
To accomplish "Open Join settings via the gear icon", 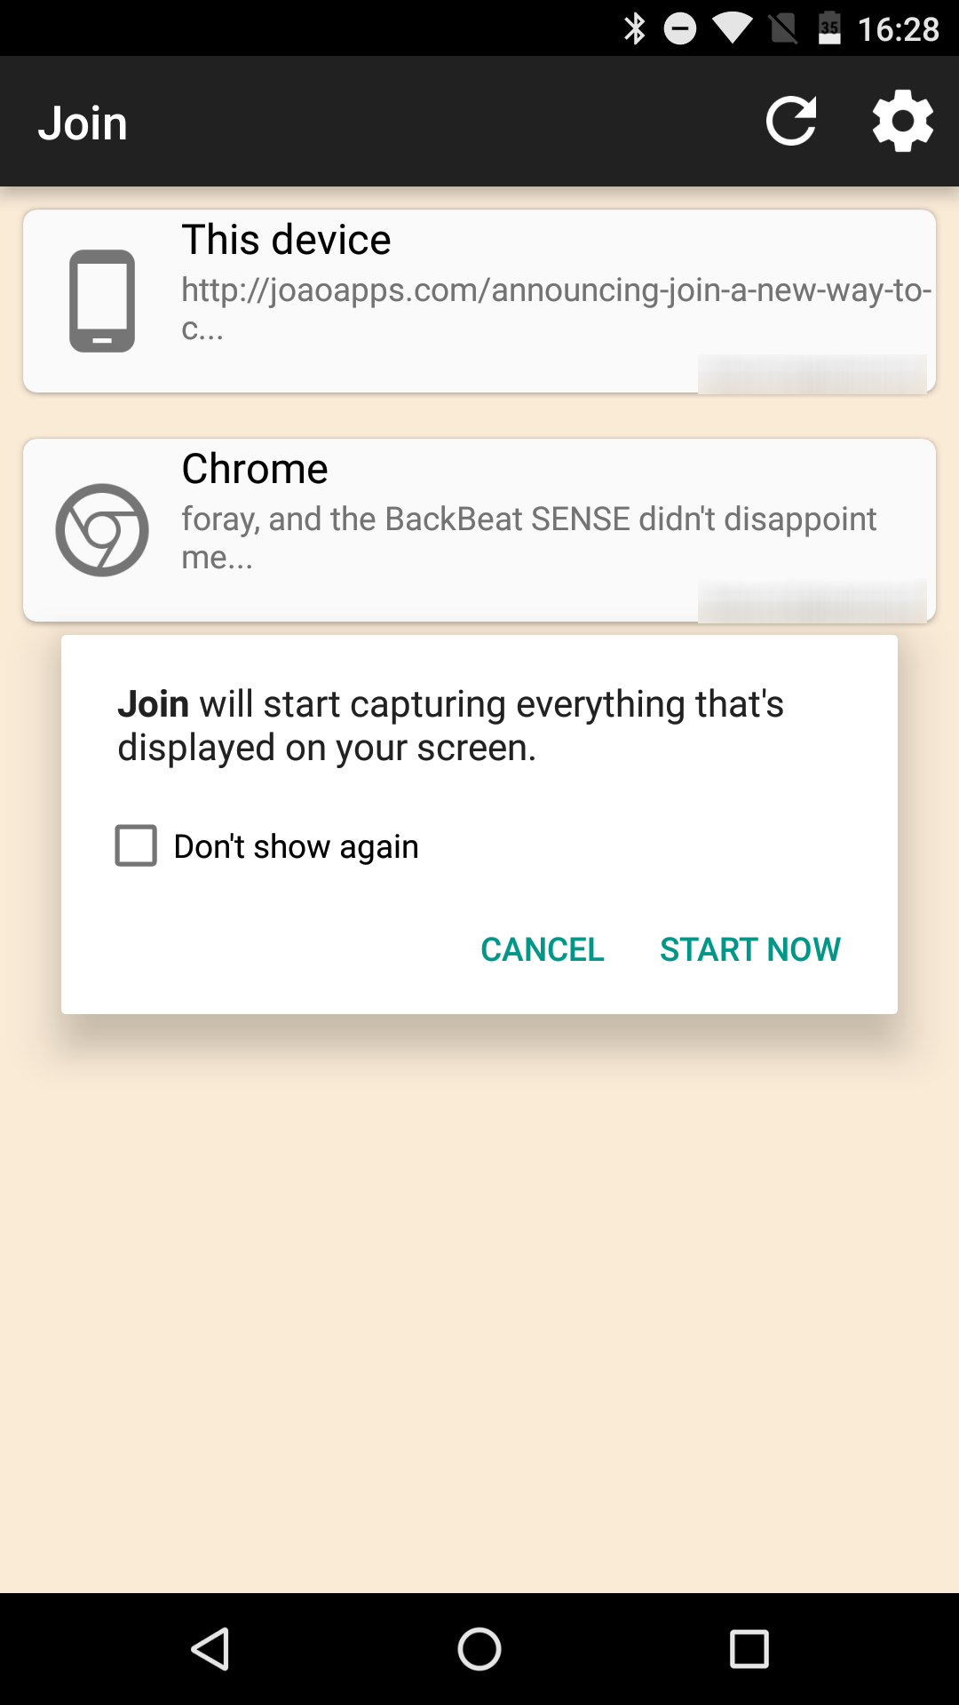I will point(902,122).
